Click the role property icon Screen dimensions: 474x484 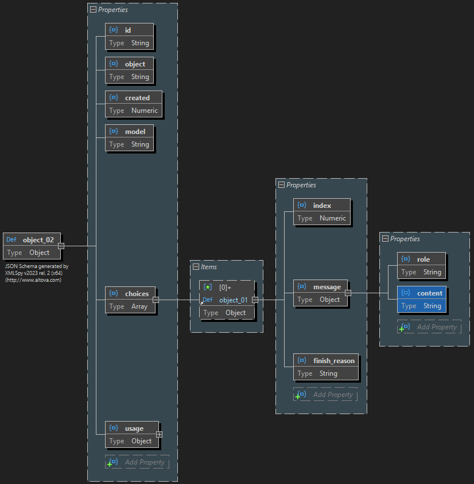pyautogui.click(x=406, y=259)
